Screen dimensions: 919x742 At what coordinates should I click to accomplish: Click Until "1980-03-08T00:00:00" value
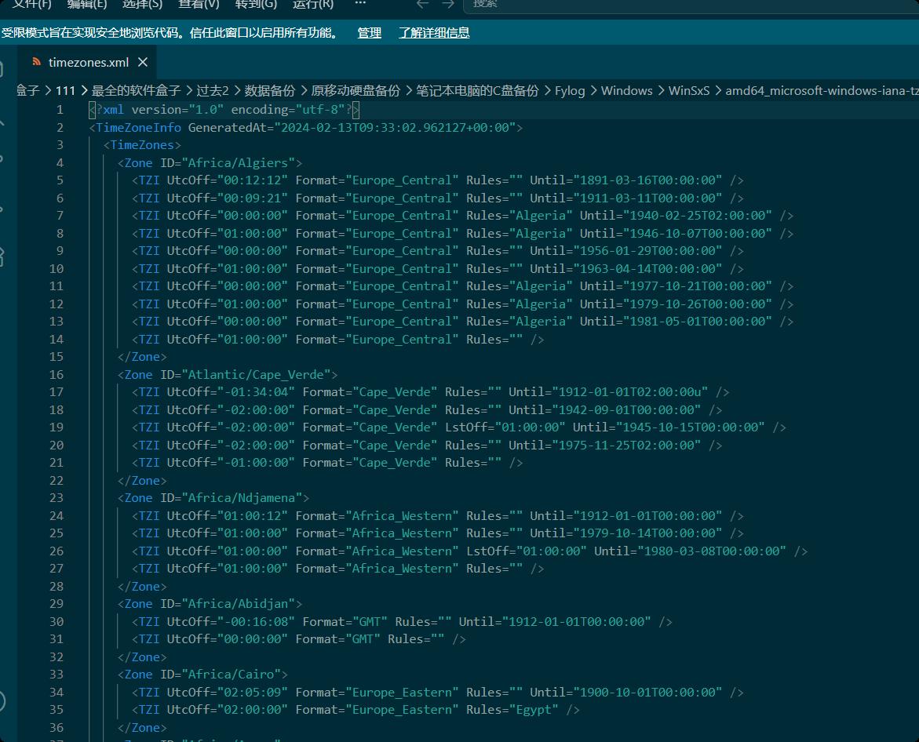pyautogui.click(x=712, y=551)
